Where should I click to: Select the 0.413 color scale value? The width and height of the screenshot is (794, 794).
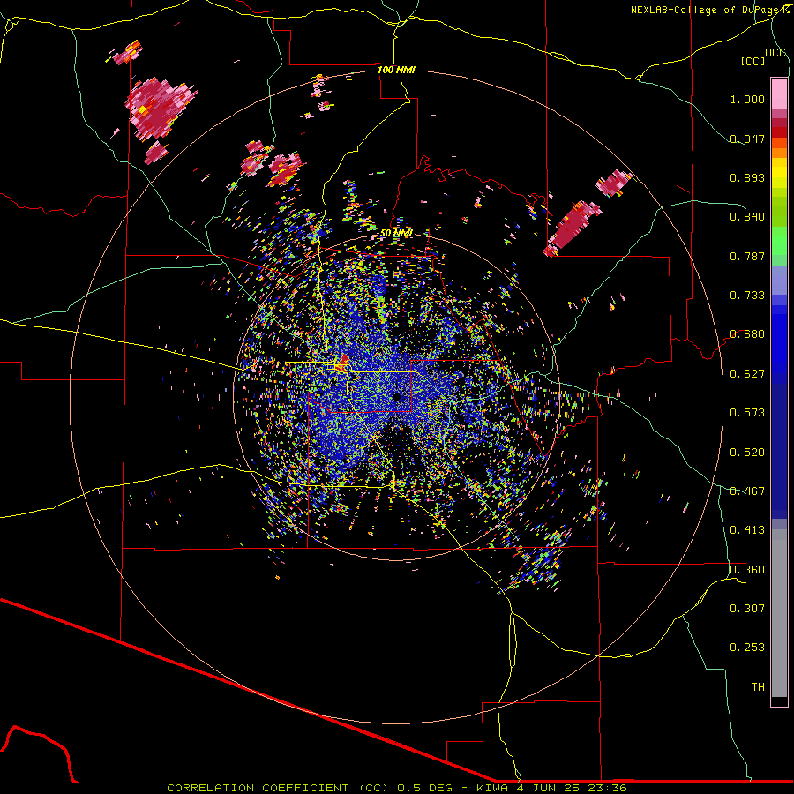(x=747, y=530)
